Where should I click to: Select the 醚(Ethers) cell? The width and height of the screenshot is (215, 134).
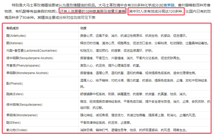click(42, 123)
